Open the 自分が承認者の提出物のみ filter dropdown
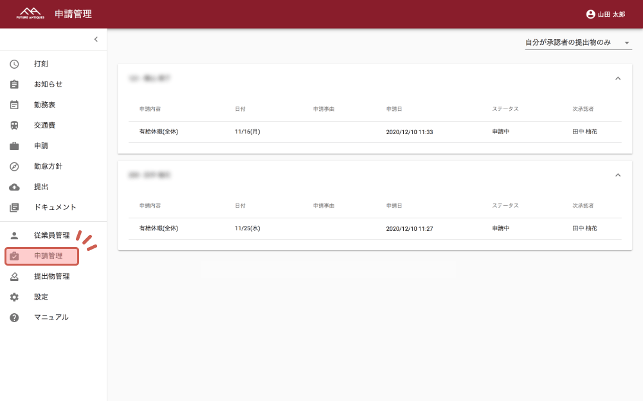The height and width of the screenshot is (401, 643). (578, 42)
